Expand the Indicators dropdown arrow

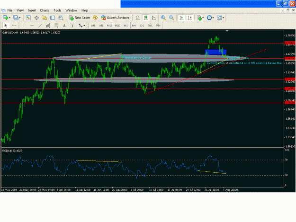click(x=203, y=18)
